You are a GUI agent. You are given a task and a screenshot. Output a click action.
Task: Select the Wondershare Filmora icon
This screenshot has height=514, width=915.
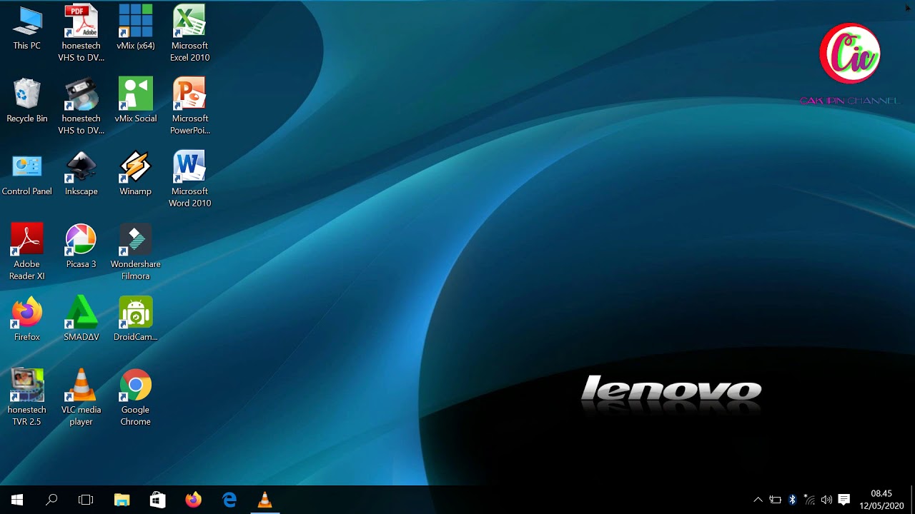click(x=136, y=251)
